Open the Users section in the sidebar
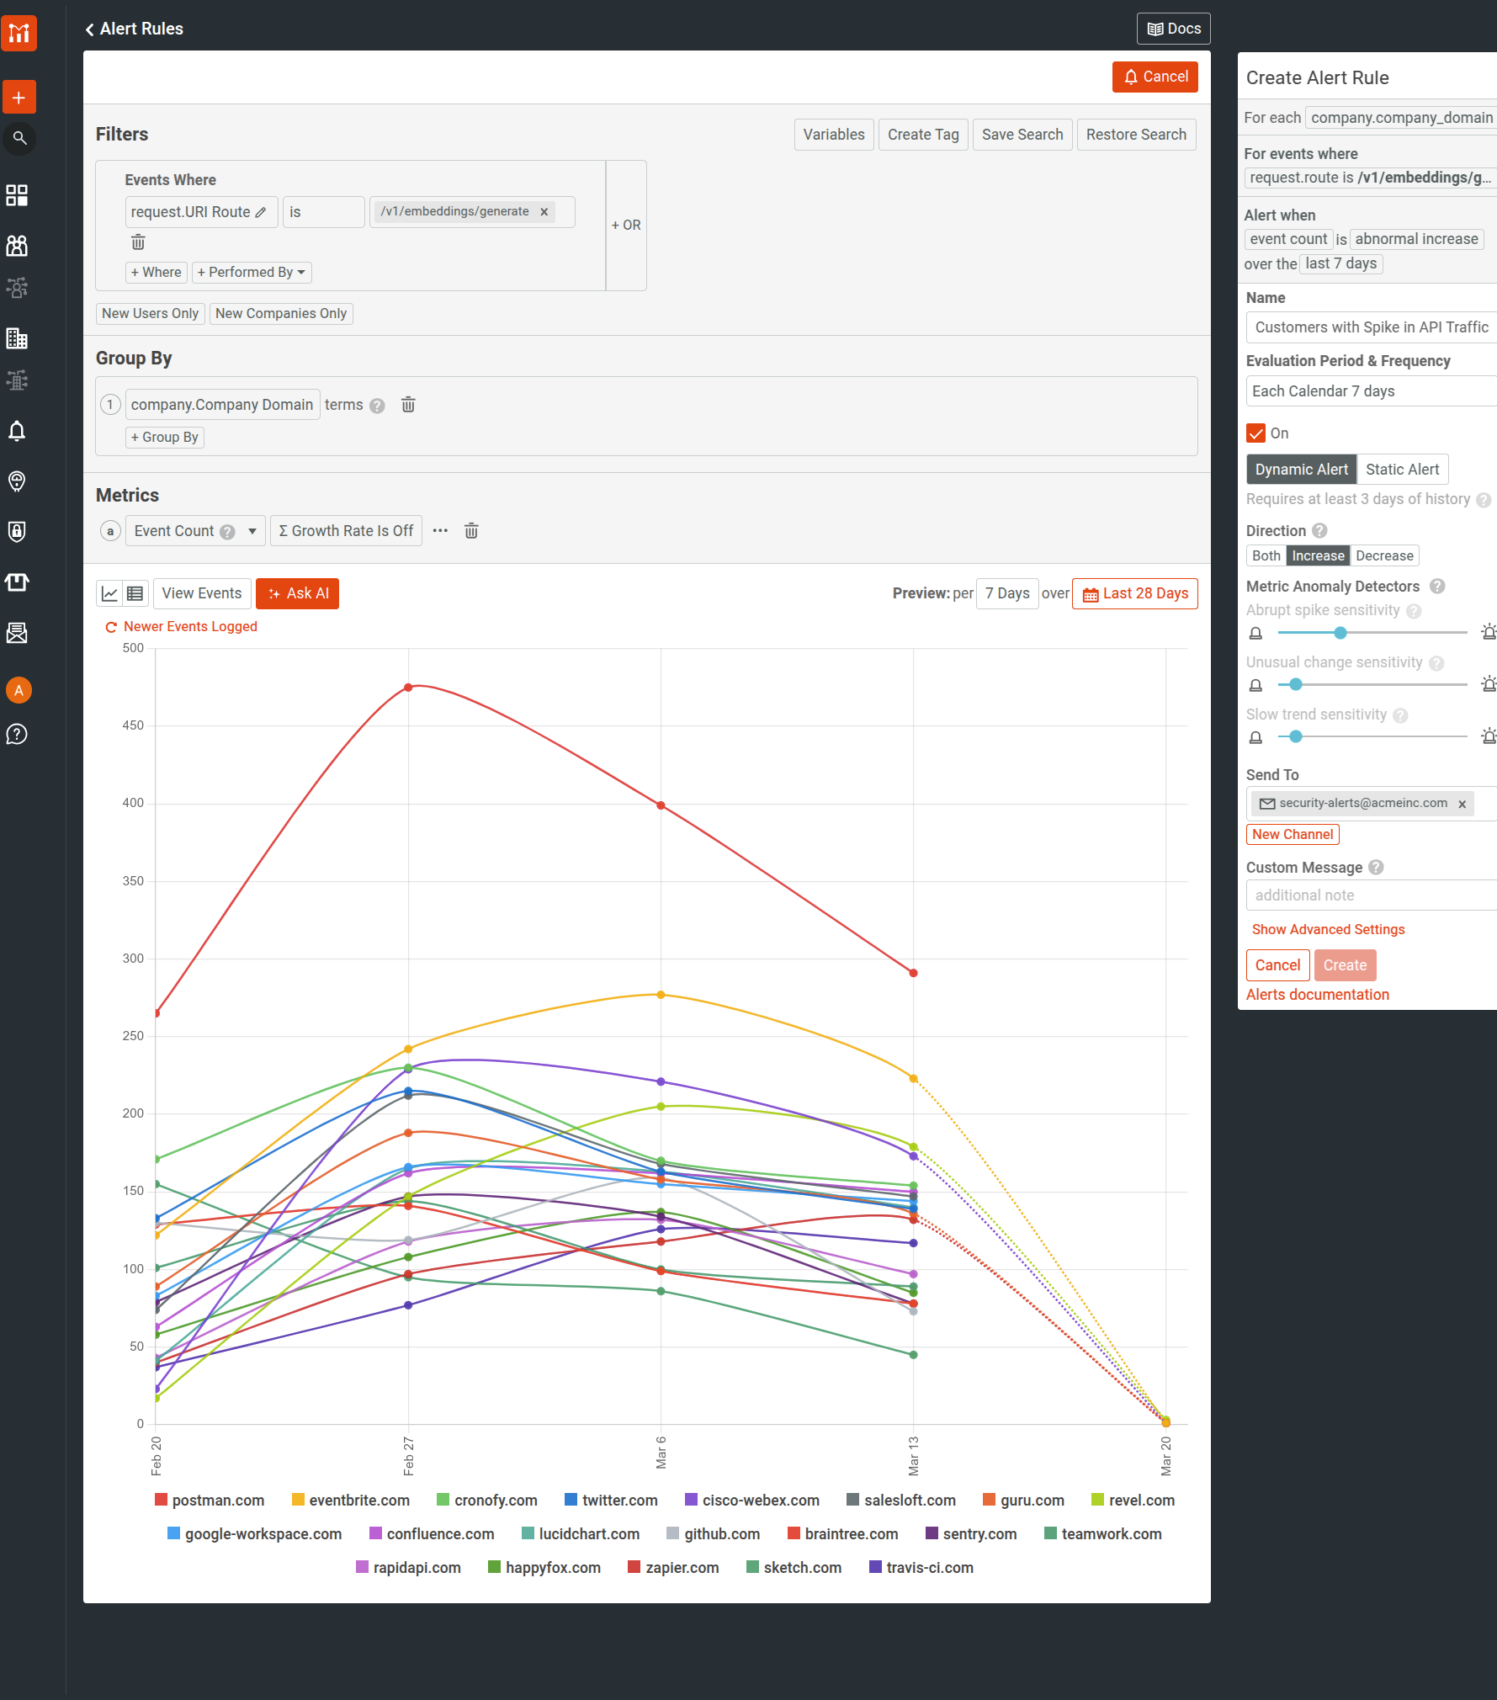 (x=19, y=245)
